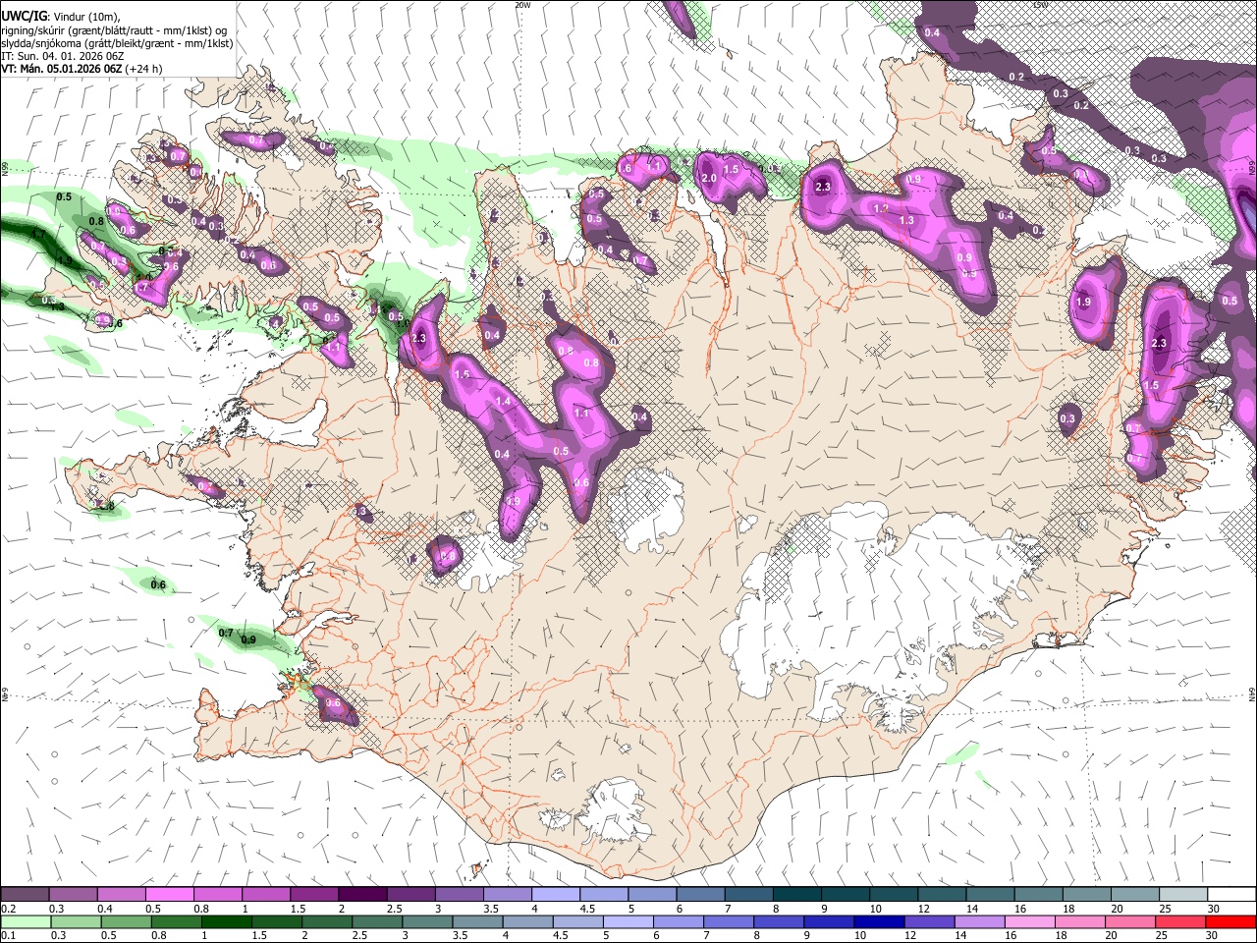Click the 'VT: Mán. 05.01.2026 06Z' valid time
Viewport: 1257px width, 943px height.
[62, 69]
